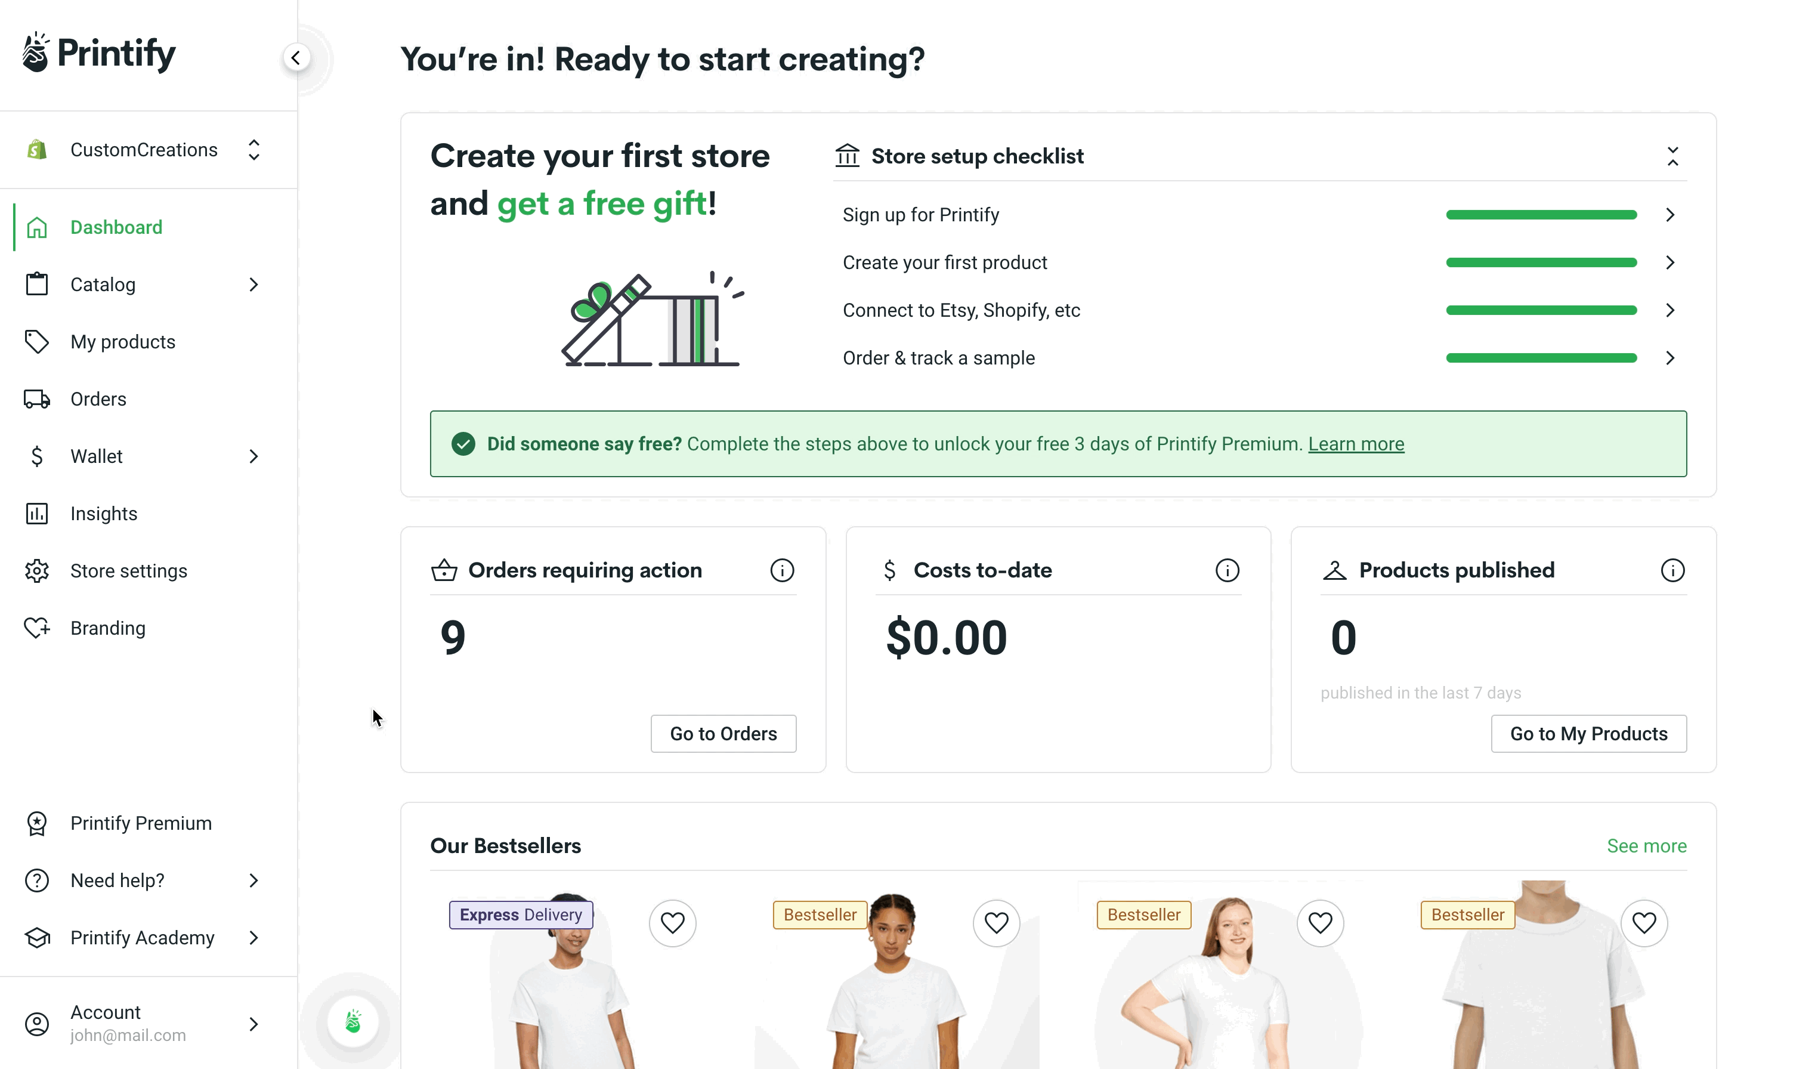Viewport: 1818px width, 1069px height.
Task: Select the Insights chart icon
Action: [37, 513]
